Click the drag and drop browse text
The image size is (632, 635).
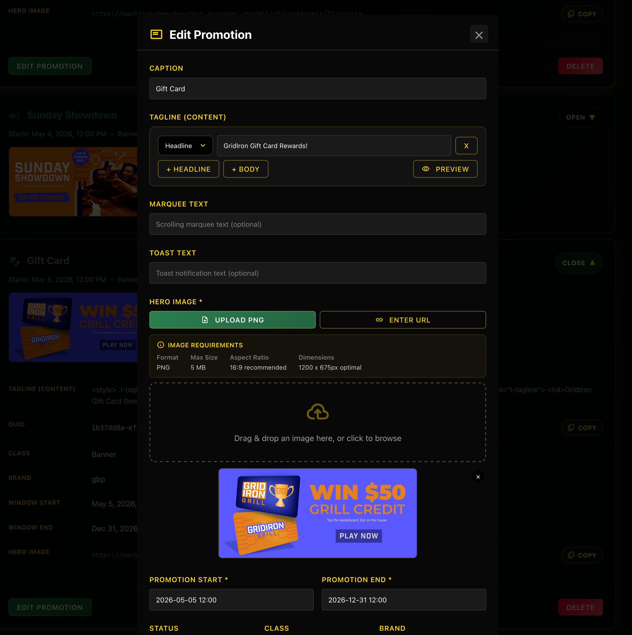click(318, 438)
